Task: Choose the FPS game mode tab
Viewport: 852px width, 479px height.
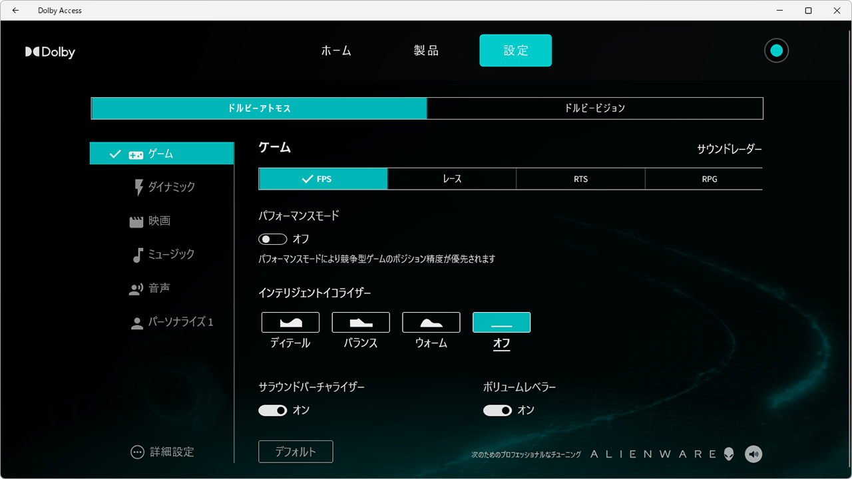Action: 323,179
